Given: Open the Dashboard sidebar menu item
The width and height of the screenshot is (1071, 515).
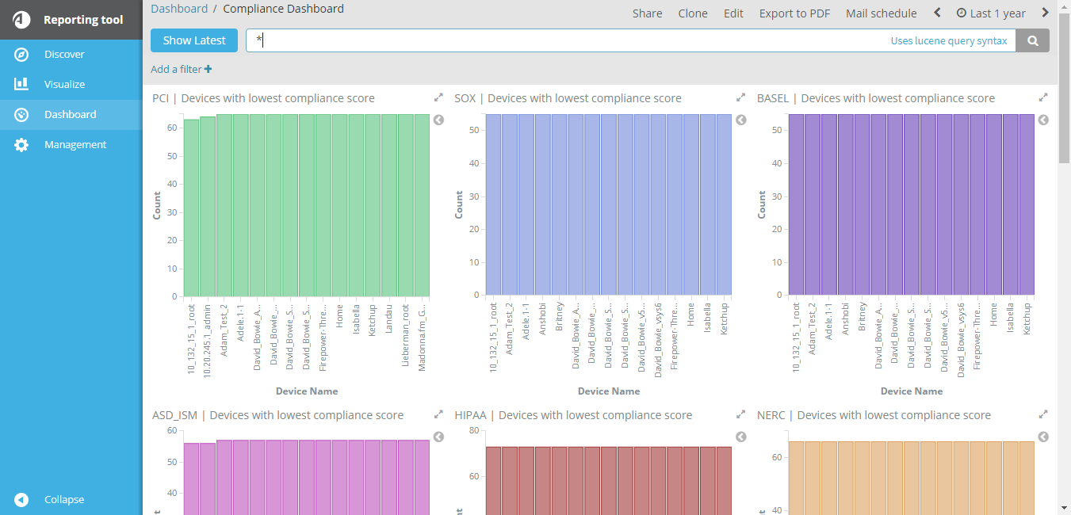Looking at the screenshot, I should pyautogui.click(x=70, y=115).
